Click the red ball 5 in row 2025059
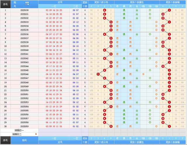The height and width of the screenshot is (145, 187). click(x=111, y=126)
